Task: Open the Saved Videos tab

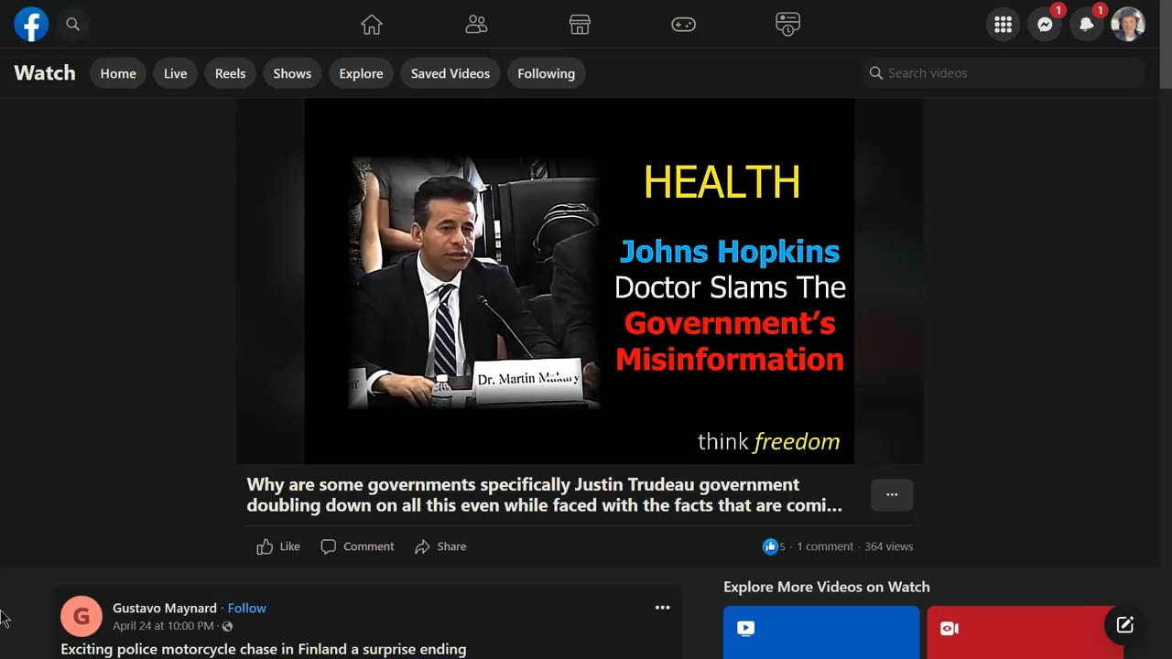Action: [x=450, y=73]
